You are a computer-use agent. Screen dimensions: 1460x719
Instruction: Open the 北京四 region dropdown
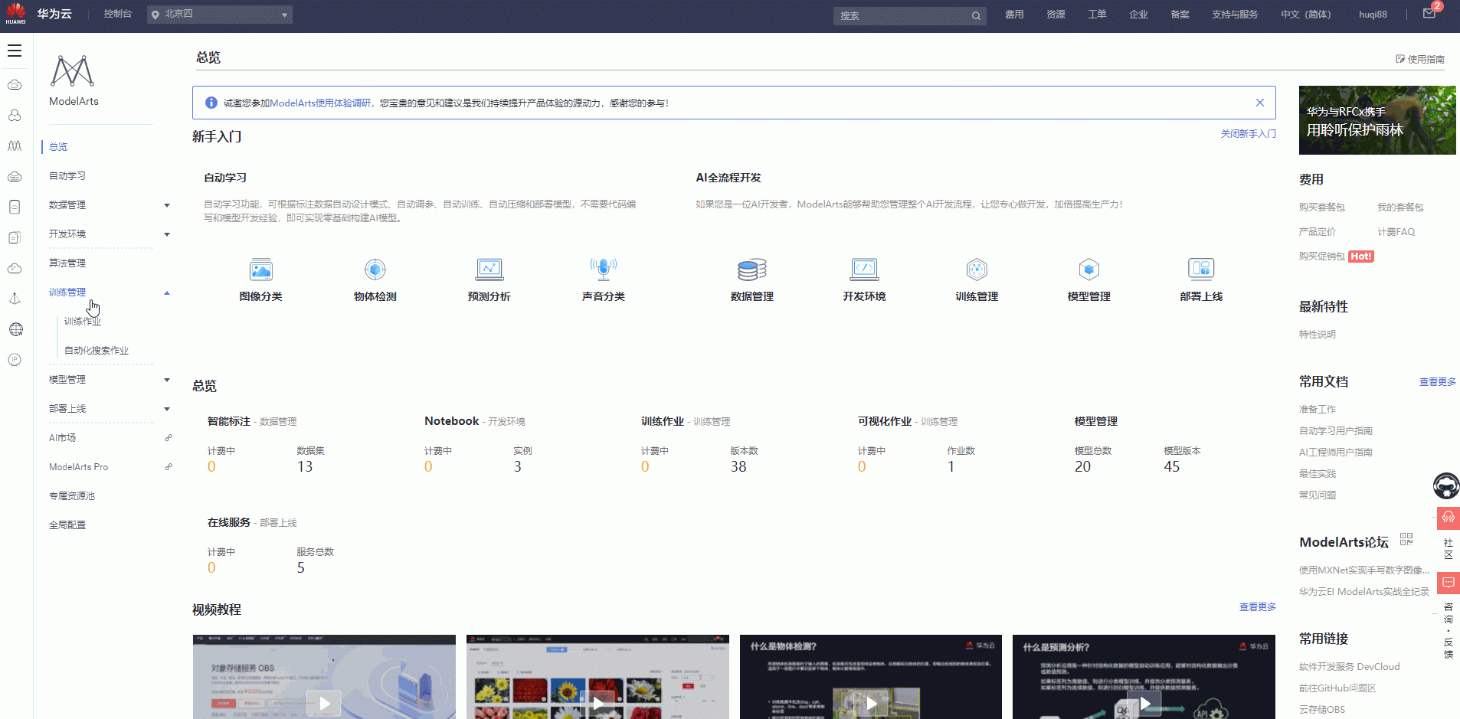[220, 15]
